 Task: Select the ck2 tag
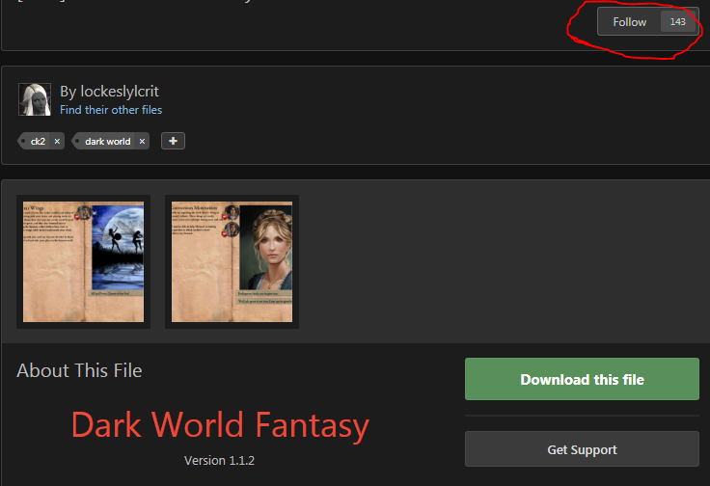[38, 141]
